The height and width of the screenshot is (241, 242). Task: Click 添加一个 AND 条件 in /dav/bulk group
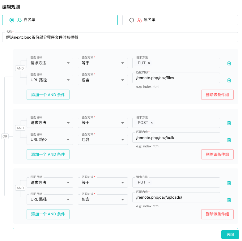(x=48, y=154)
